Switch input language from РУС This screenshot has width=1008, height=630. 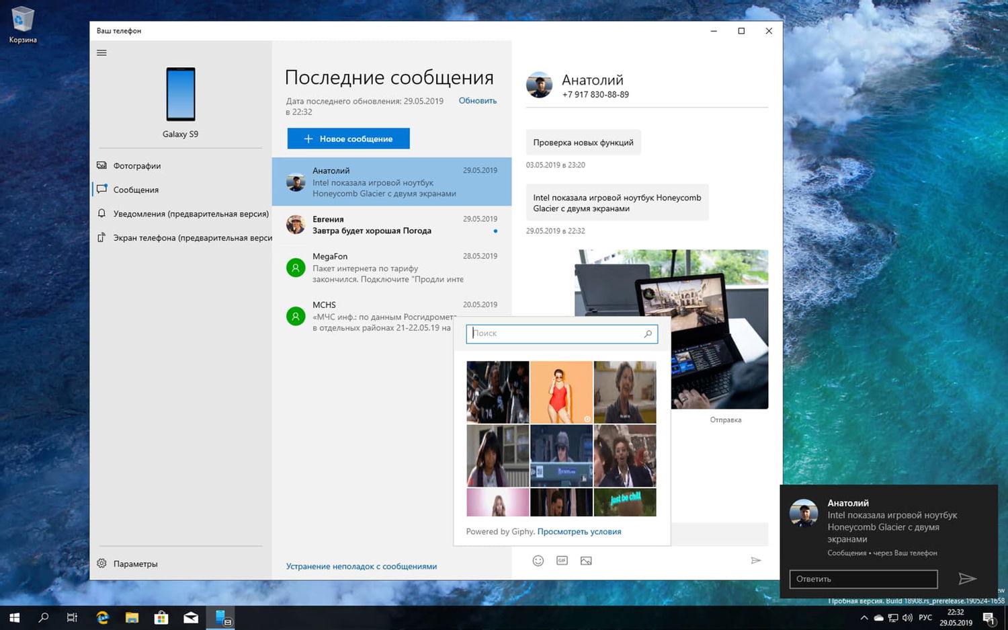point(925,618)
